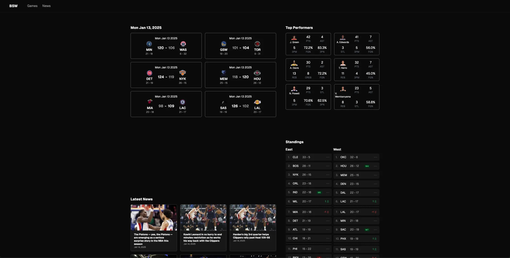This screenshot has width=510, height=258.
Task: Click the Toronto Raptors logo
Action: pos(257,44)
